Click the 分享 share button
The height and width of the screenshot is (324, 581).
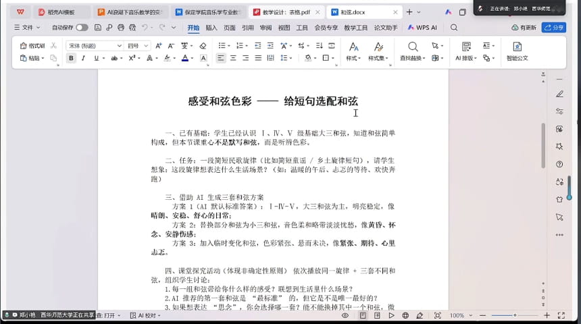[x=553, y=28]
